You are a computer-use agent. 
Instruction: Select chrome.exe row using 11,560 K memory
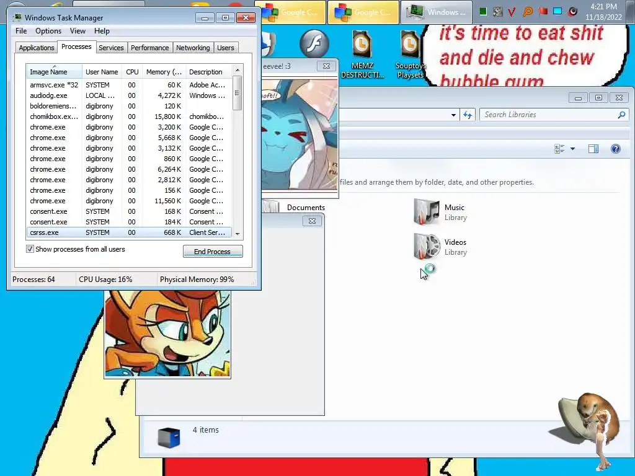pos(129,201)
